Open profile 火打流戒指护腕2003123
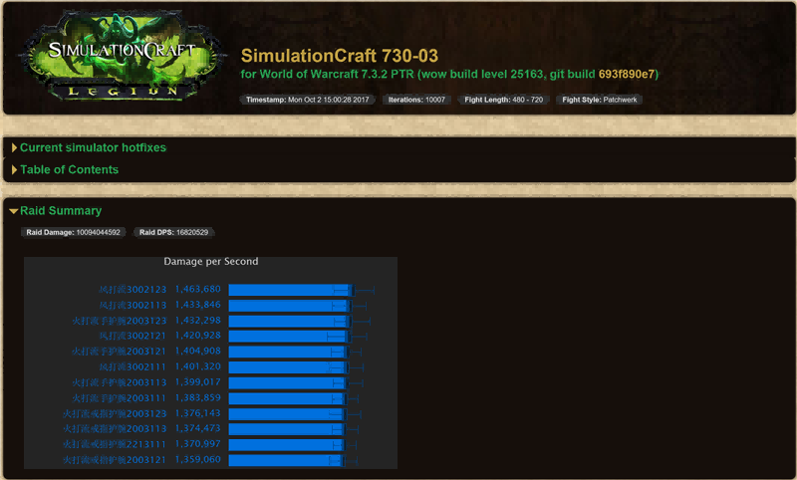 (115, 414)
